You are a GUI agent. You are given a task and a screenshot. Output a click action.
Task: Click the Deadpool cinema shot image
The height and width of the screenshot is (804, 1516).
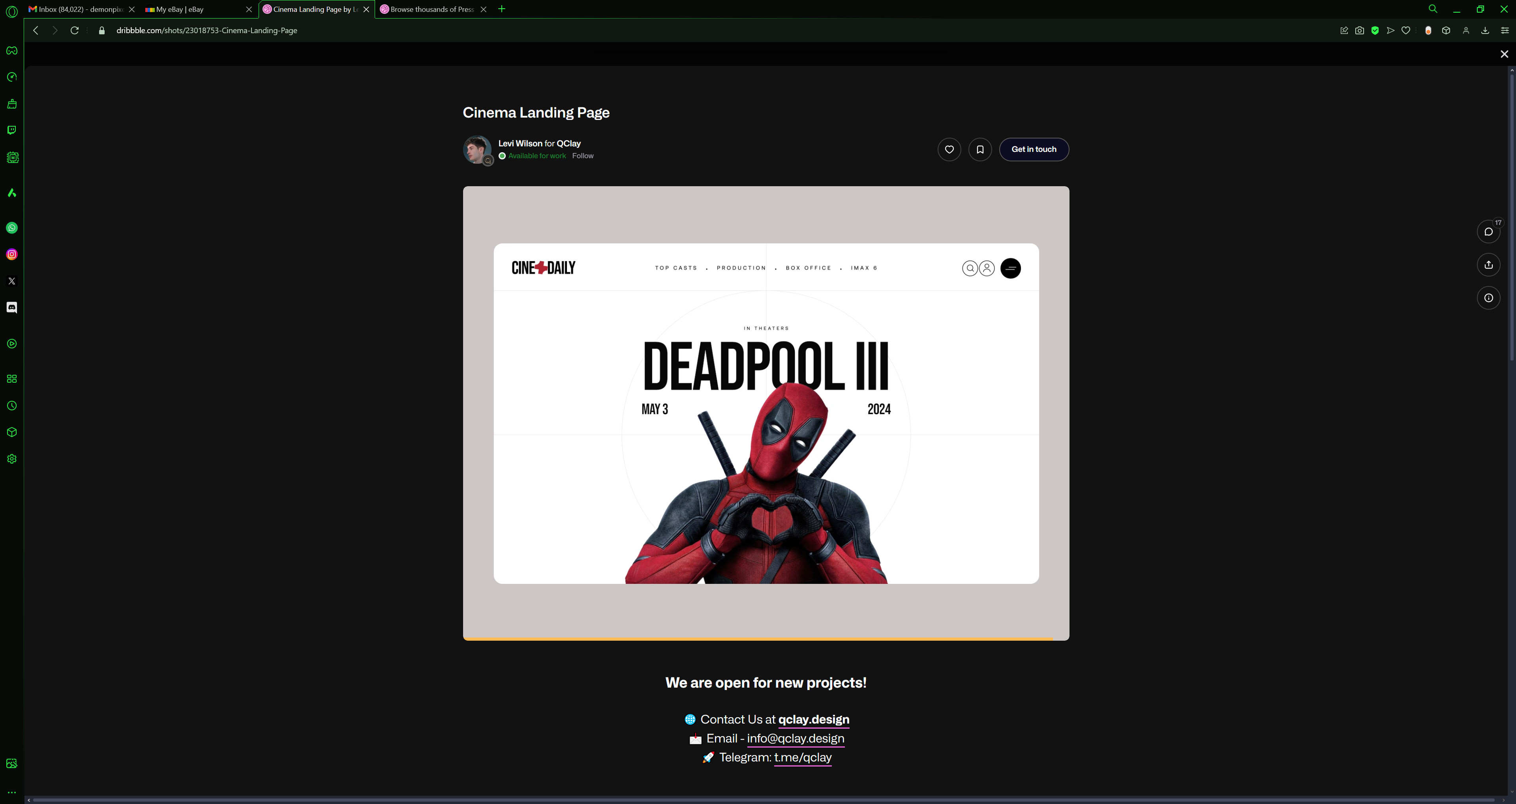tap(766, 413)
